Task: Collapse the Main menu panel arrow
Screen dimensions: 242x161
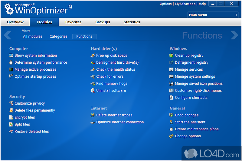Action: [236, 15]
